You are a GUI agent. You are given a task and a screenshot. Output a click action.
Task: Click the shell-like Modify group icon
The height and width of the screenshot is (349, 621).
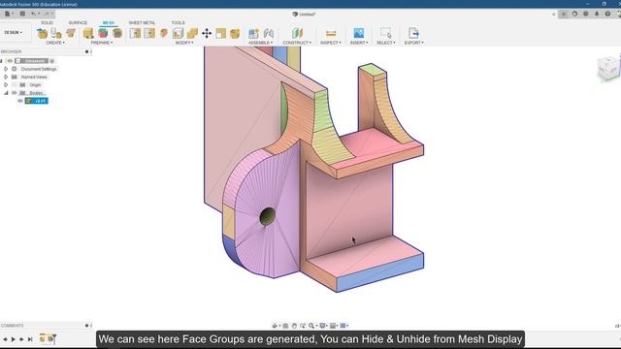178,33
